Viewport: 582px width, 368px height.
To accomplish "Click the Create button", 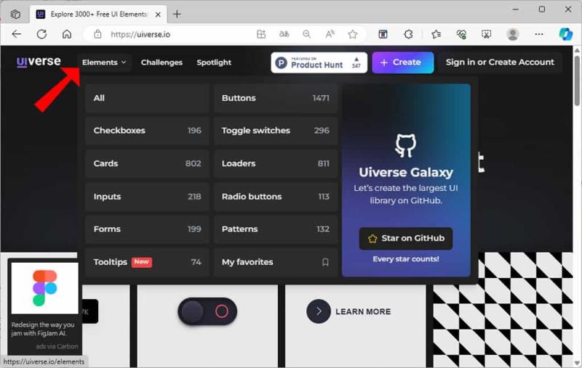I will pos(403,62).
